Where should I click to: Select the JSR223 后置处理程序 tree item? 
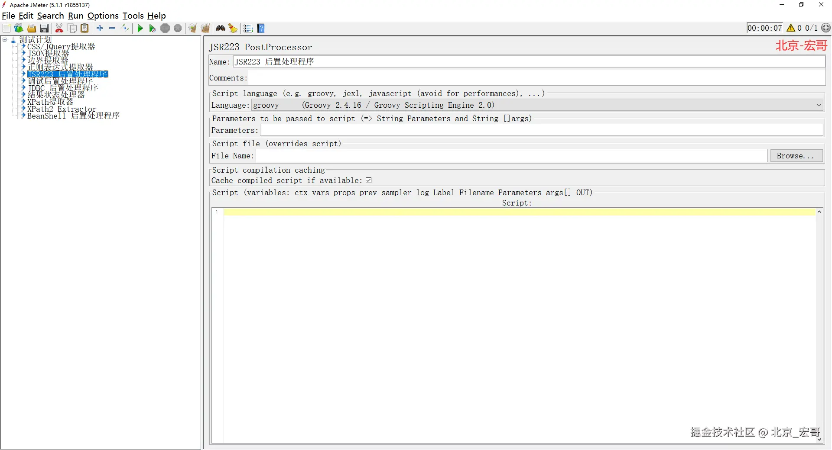point(68,74)
